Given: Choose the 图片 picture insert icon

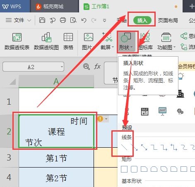Looking at the screenshot, I should (88, 41).
